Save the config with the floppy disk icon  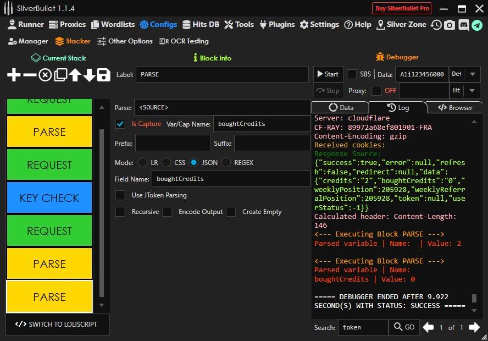103,75
